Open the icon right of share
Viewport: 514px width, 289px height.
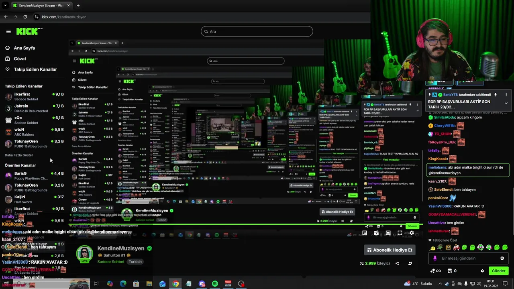pos(410,263)
